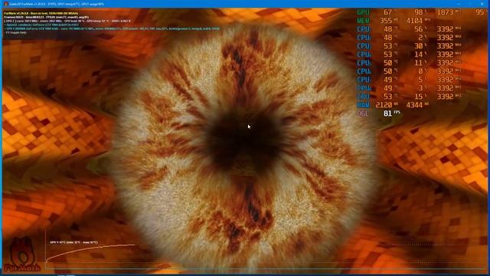The width and height of the screenshot is (490, 276).
Task: Click the 'F1: toggle help' text
Action: (15, 32)
